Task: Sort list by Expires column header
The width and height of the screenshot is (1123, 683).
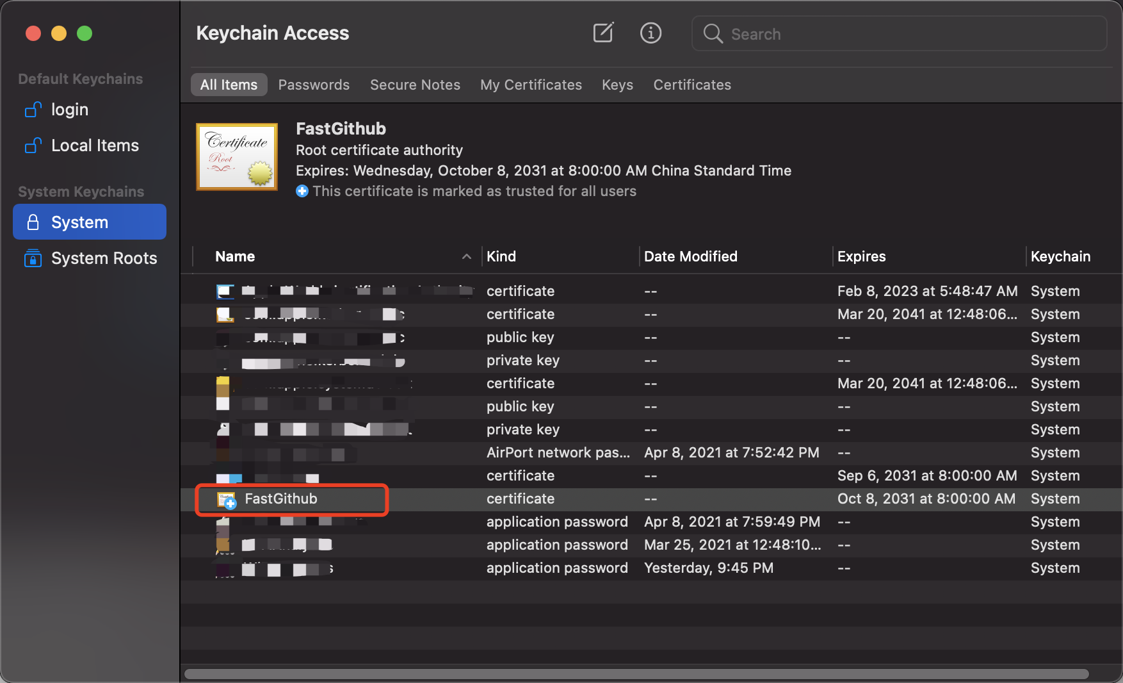Action: click(861, 257)
